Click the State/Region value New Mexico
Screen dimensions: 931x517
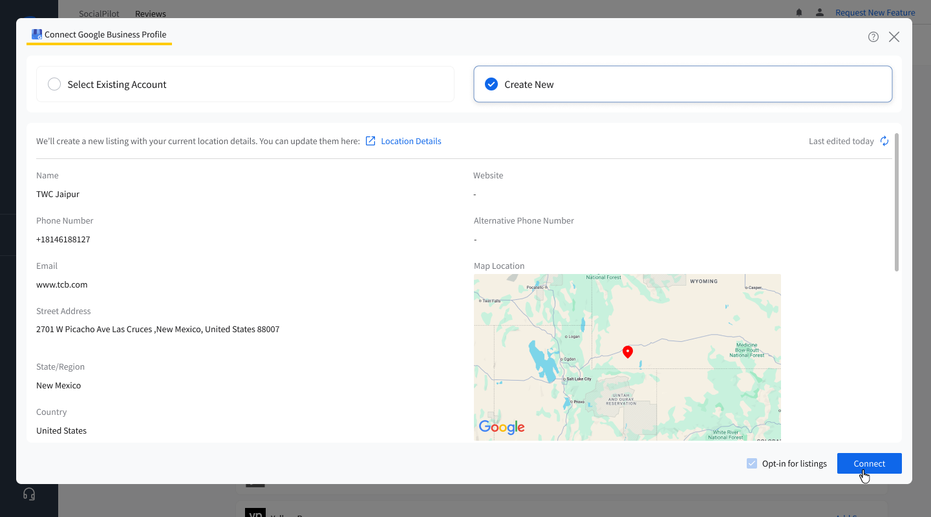tap(59, 385)
